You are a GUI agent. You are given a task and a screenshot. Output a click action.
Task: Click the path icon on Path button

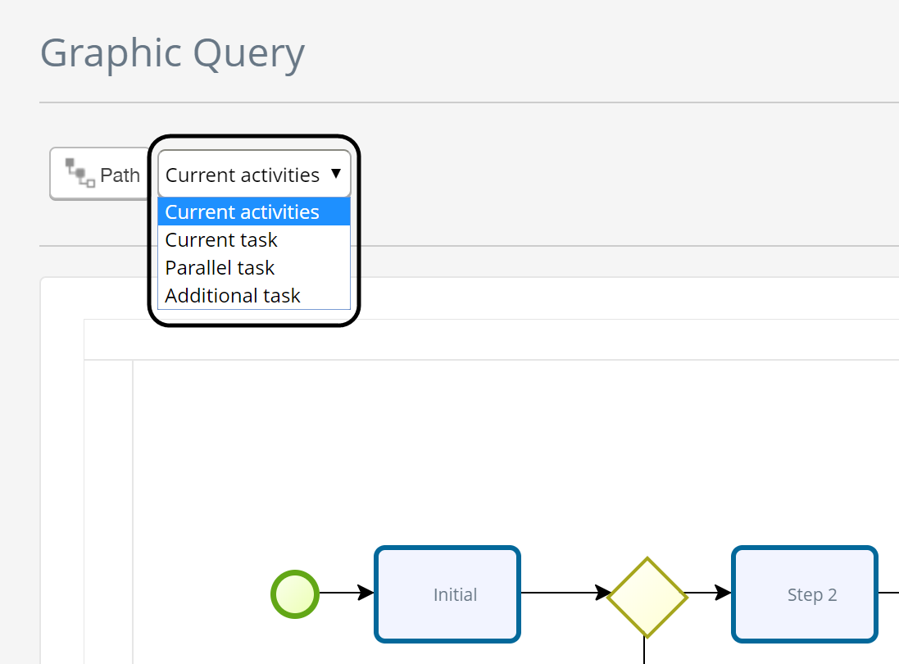(79, 173)
